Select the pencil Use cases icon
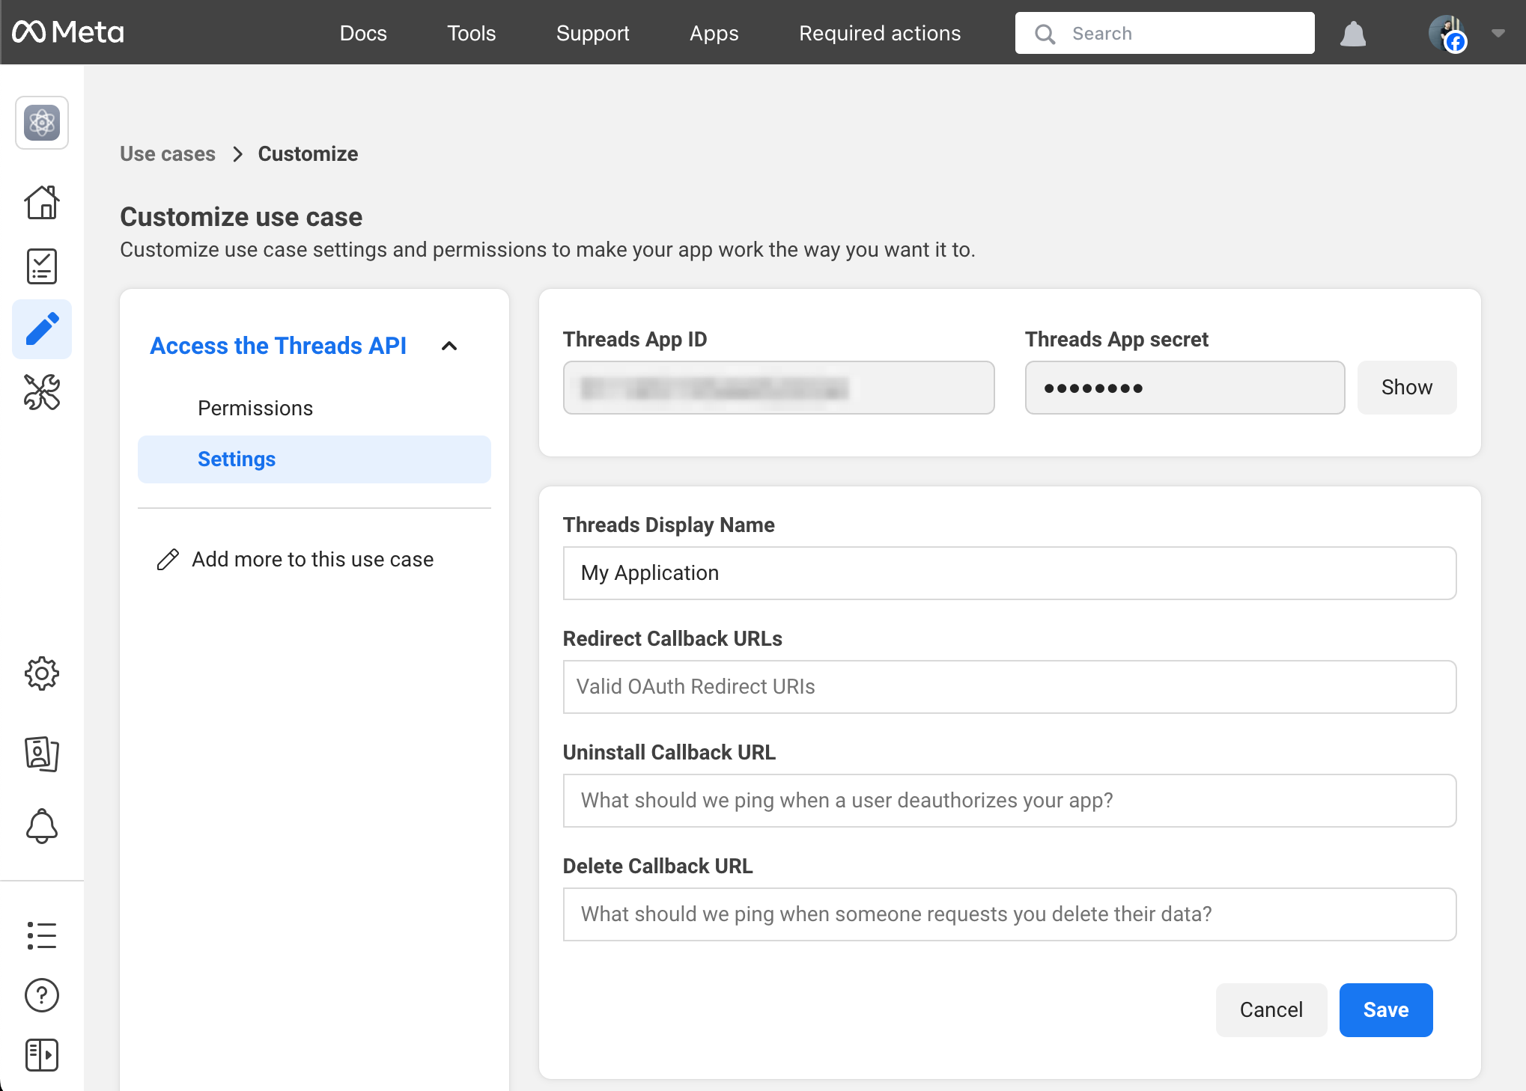Image resolution: width=1526 pixels, height=1091 pixels. click(x=42, y=329)
